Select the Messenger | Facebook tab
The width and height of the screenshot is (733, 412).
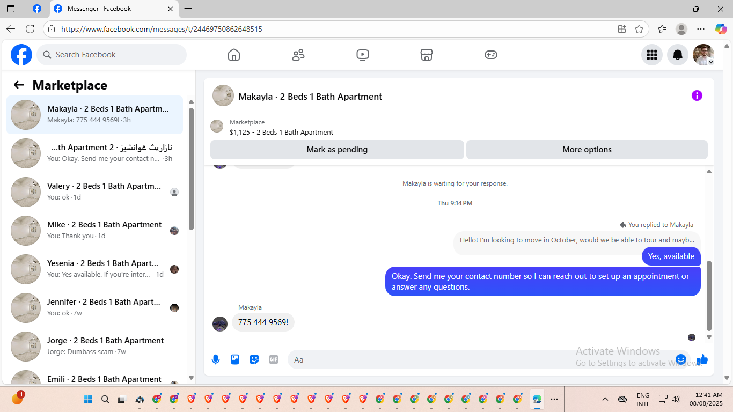pyautogui.click(x=114, y=9)
